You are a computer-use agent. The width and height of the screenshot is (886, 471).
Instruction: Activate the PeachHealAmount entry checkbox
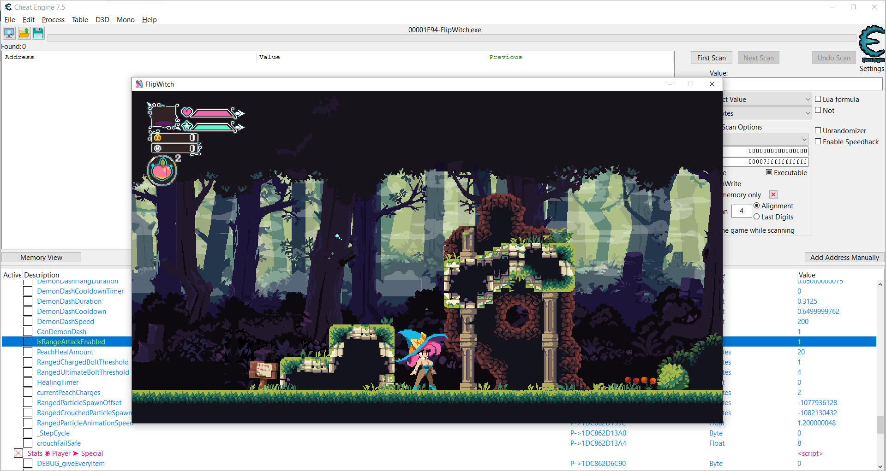tap(28, 352)
